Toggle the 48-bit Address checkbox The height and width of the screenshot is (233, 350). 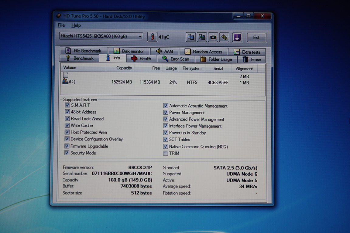point(67,111)
